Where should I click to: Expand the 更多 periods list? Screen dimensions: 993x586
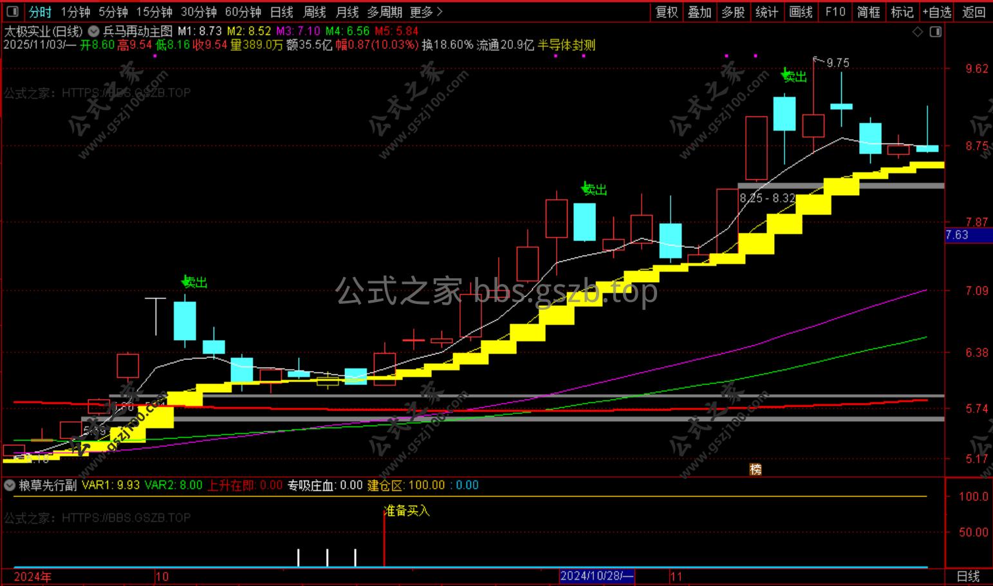(426, 12)
